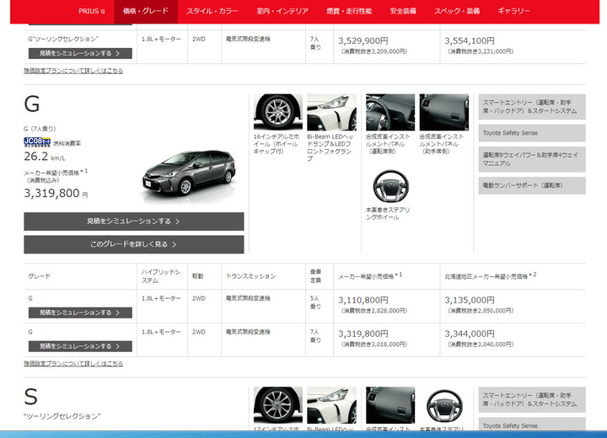
Task: Open the 安全装備 tab
Action: point(403,11)
